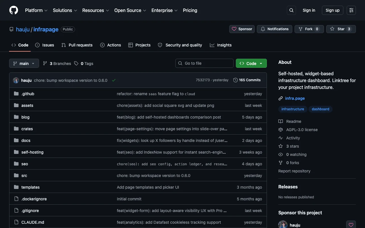Expand the Enterprise menu
The height and width of the screenshot is (228, 365).
pos(165,10)
